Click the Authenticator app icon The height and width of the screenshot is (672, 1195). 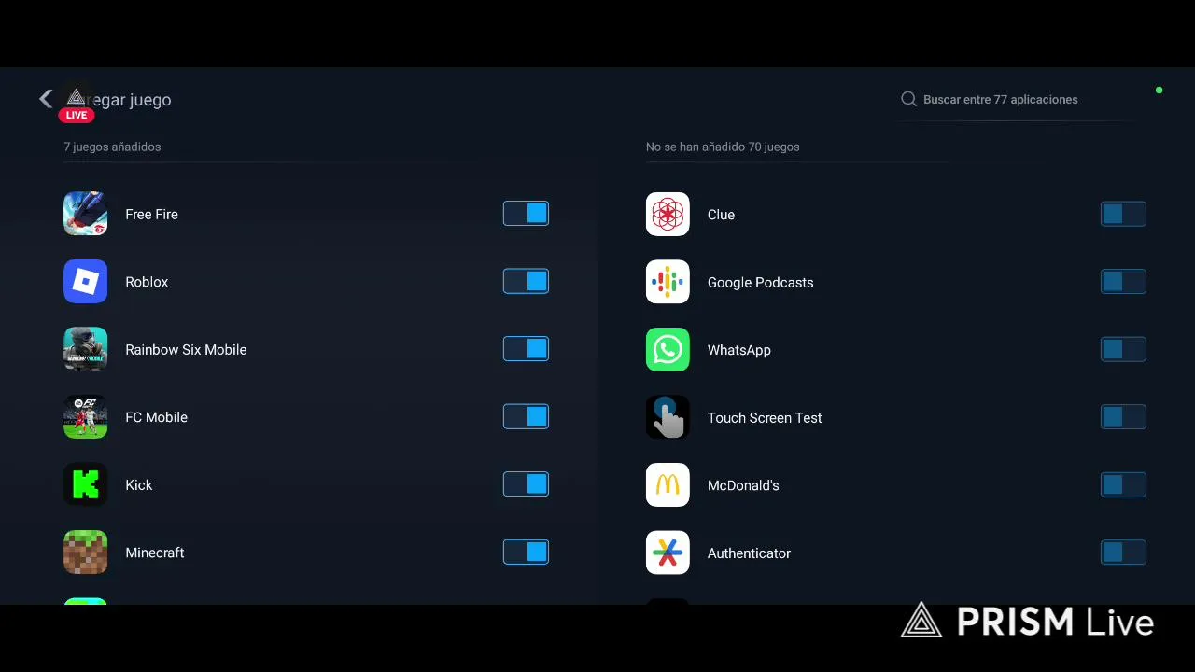(668, 553)
